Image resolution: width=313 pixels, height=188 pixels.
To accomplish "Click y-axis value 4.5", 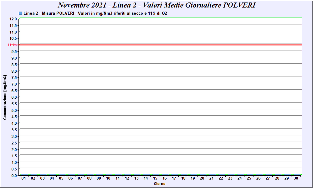I will coord(14,117).
